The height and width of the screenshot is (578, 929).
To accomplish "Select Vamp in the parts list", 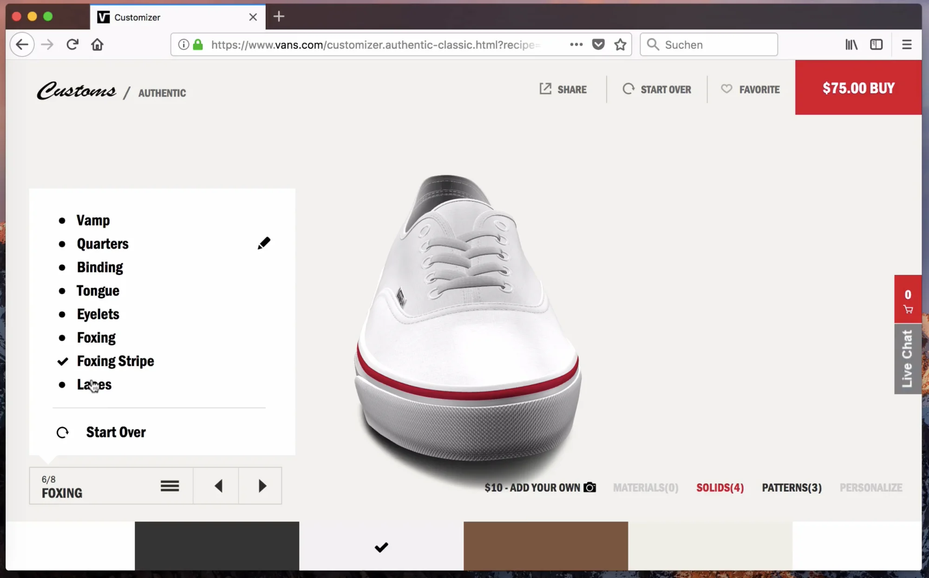I will click(93, 220).
